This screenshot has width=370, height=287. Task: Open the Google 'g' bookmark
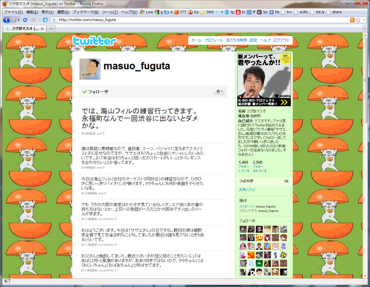pyautogui.click(x=159, y=12)
